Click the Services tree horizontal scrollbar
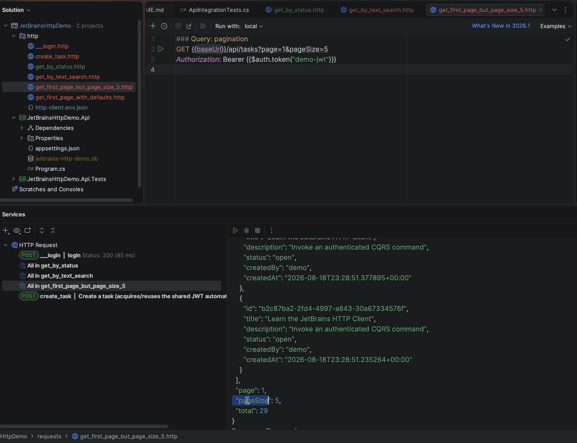 (84, 426)
